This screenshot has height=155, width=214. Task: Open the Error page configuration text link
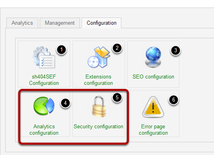click(153, 129)
